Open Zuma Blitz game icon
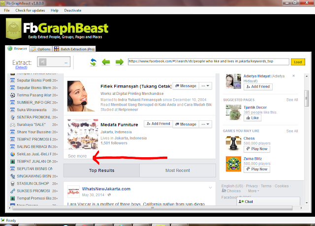 tap(233, 164)
